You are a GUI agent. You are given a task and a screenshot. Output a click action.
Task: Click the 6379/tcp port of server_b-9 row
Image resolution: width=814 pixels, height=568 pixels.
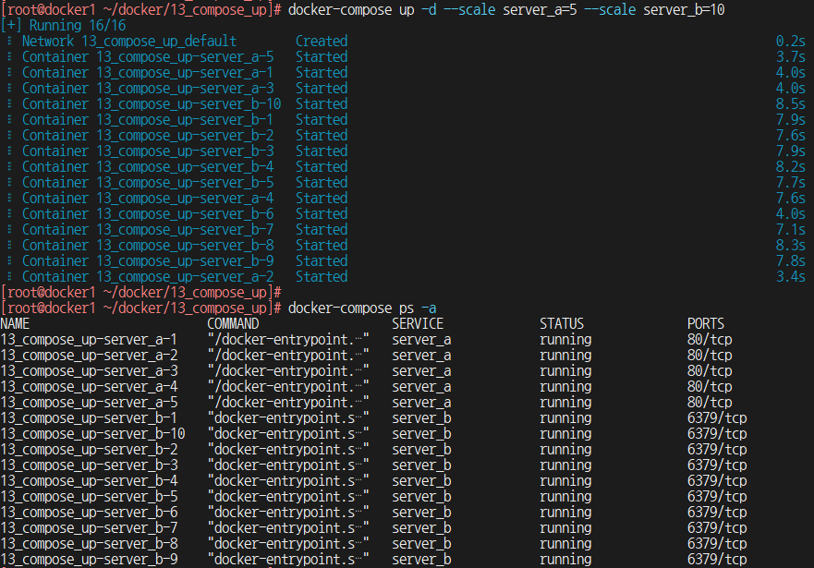pos(717,559)
